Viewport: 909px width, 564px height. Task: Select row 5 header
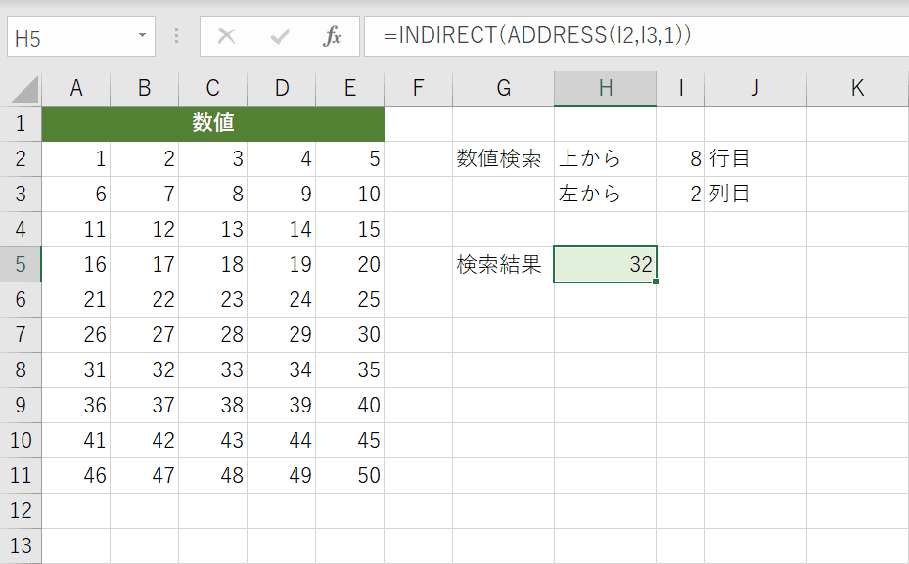pyautogui.click(x=21, y=264)
